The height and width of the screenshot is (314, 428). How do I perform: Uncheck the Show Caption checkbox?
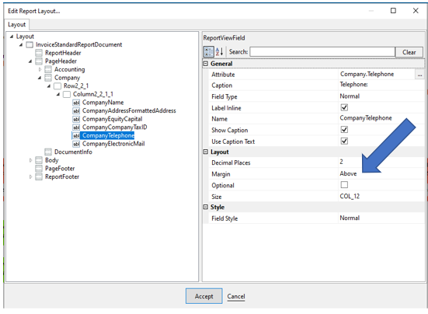[344, 130]
